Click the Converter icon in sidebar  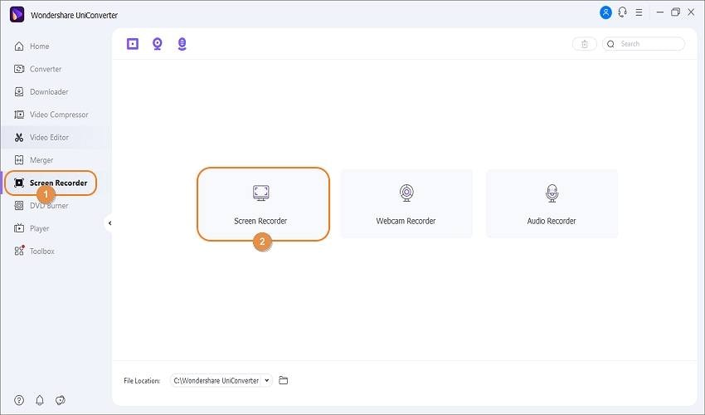19,69
